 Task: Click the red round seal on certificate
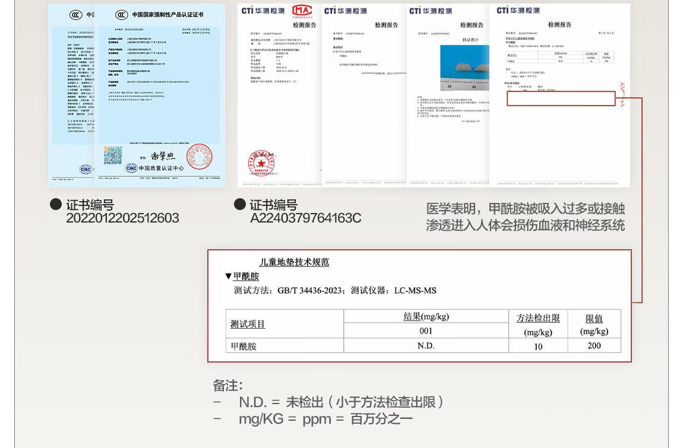click(x=199, y=156)
